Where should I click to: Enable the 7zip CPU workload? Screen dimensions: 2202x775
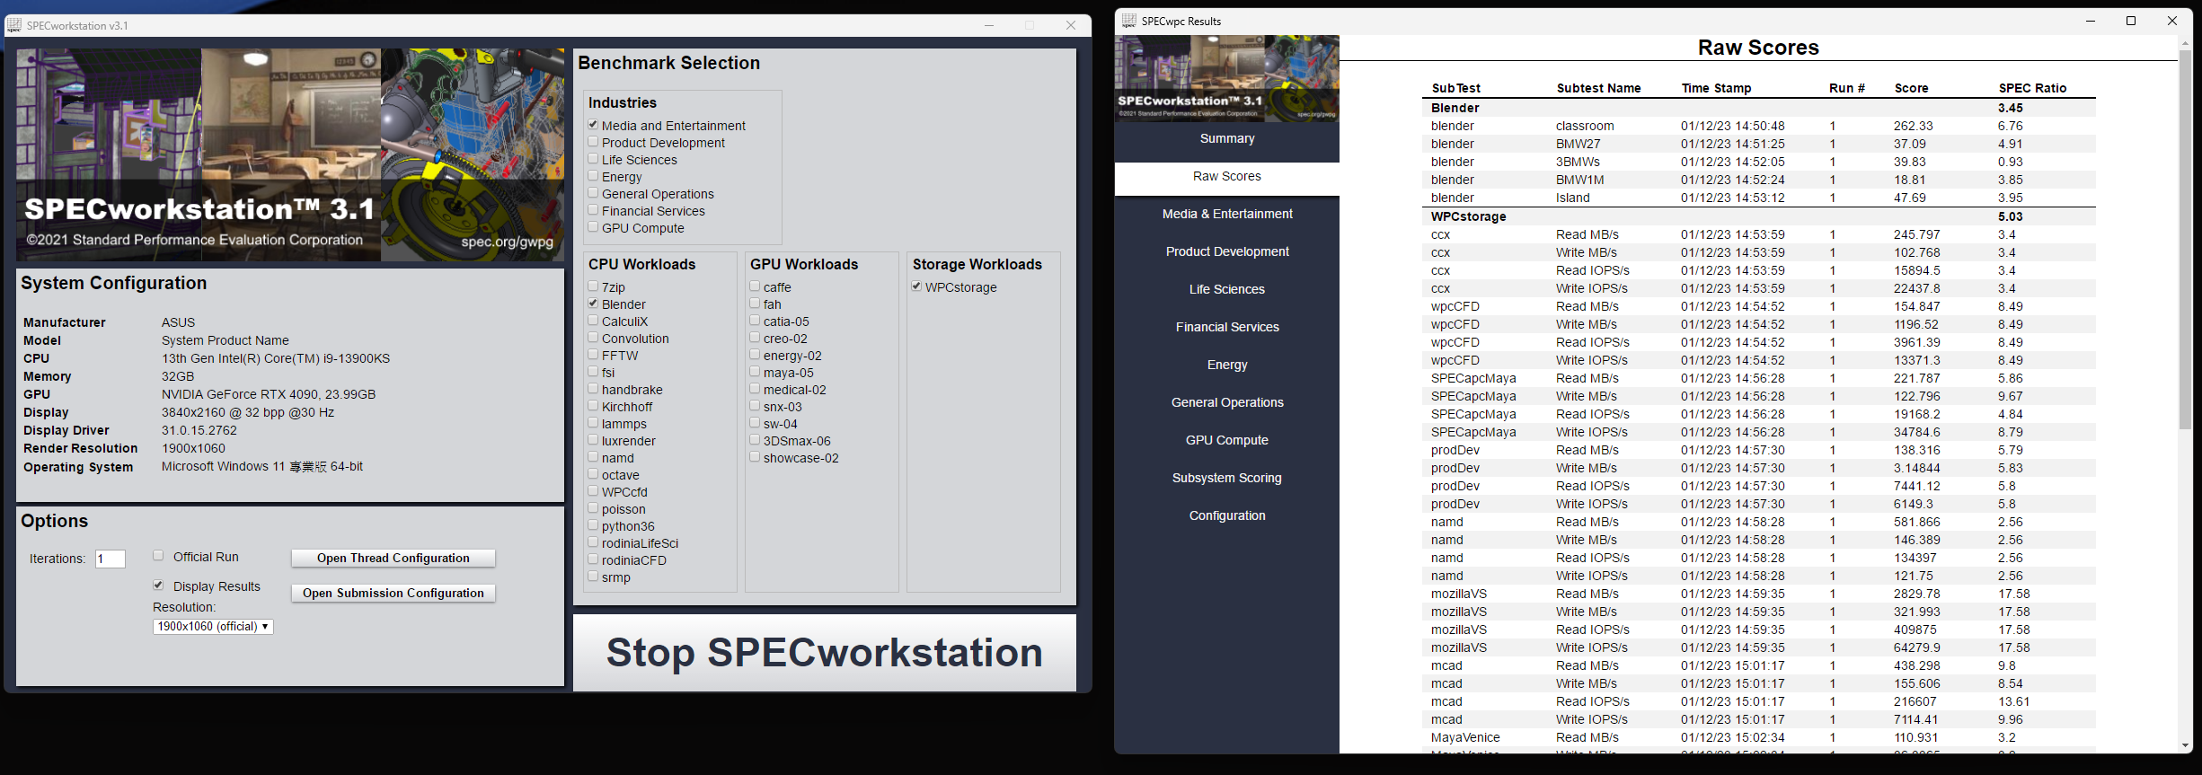click(x=593, y=286)
